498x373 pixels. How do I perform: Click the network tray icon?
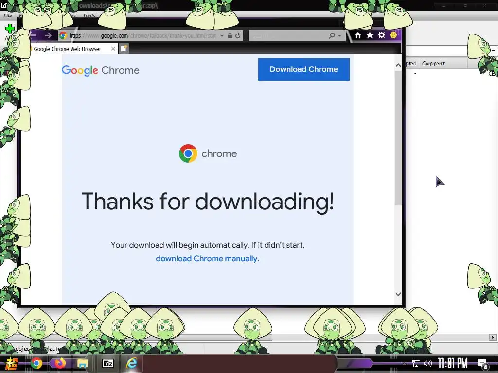(416, 363)
